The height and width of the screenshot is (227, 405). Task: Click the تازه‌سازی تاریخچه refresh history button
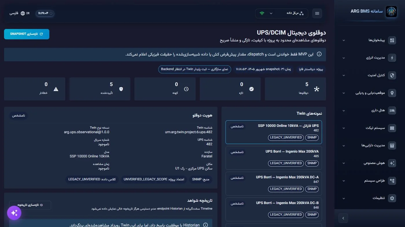(30, 205)
